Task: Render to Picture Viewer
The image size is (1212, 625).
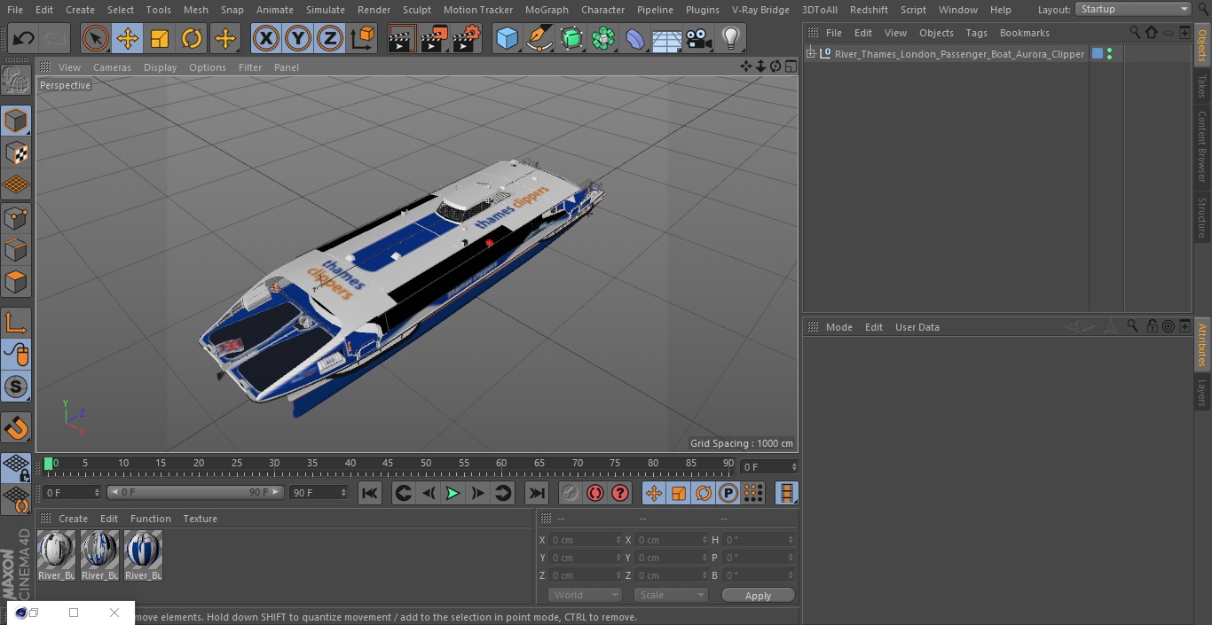Action: pos(434,38)
